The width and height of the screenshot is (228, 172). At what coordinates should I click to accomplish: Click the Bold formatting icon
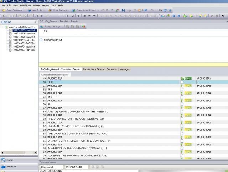pyautogui.click(x=4, y=16)
